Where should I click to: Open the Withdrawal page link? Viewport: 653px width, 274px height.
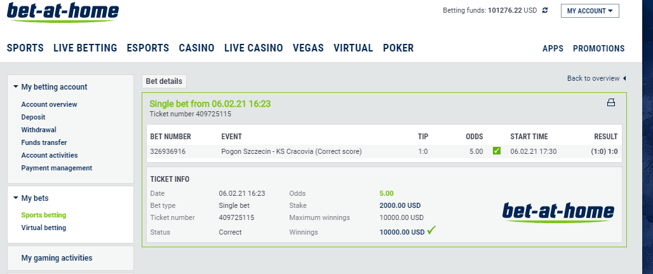[x=39, y=130]
